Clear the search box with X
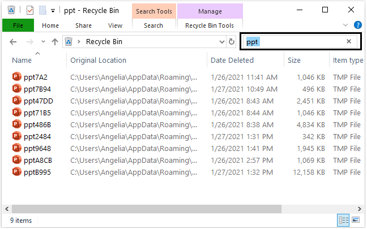This screenshot has width=367, height=229. pyautogui.click(x=349, y=41)
